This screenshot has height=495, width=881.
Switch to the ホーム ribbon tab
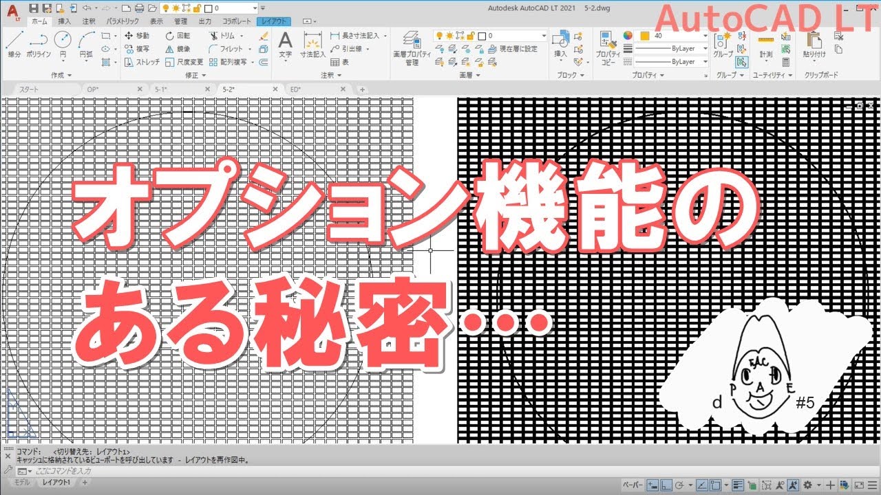[40, 21]
